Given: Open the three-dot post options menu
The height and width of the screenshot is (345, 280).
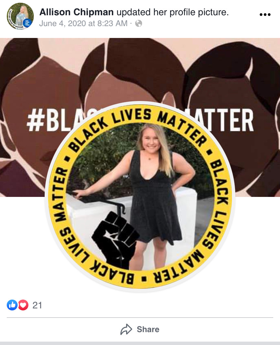Looking at the screenshot, I should 265,15.
